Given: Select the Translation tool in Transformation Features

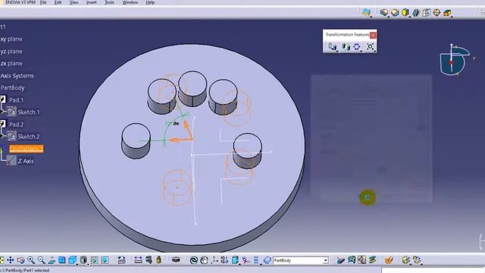Looking at the screenshot, I should pyautogui.click(x=332, y=47).
